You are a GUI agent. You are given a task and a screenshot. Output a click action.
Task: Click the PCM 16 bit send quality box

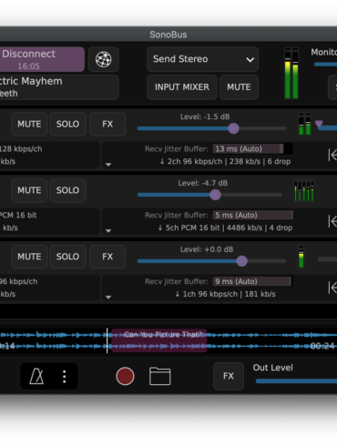pyautogui.click(x=50, y=221)
